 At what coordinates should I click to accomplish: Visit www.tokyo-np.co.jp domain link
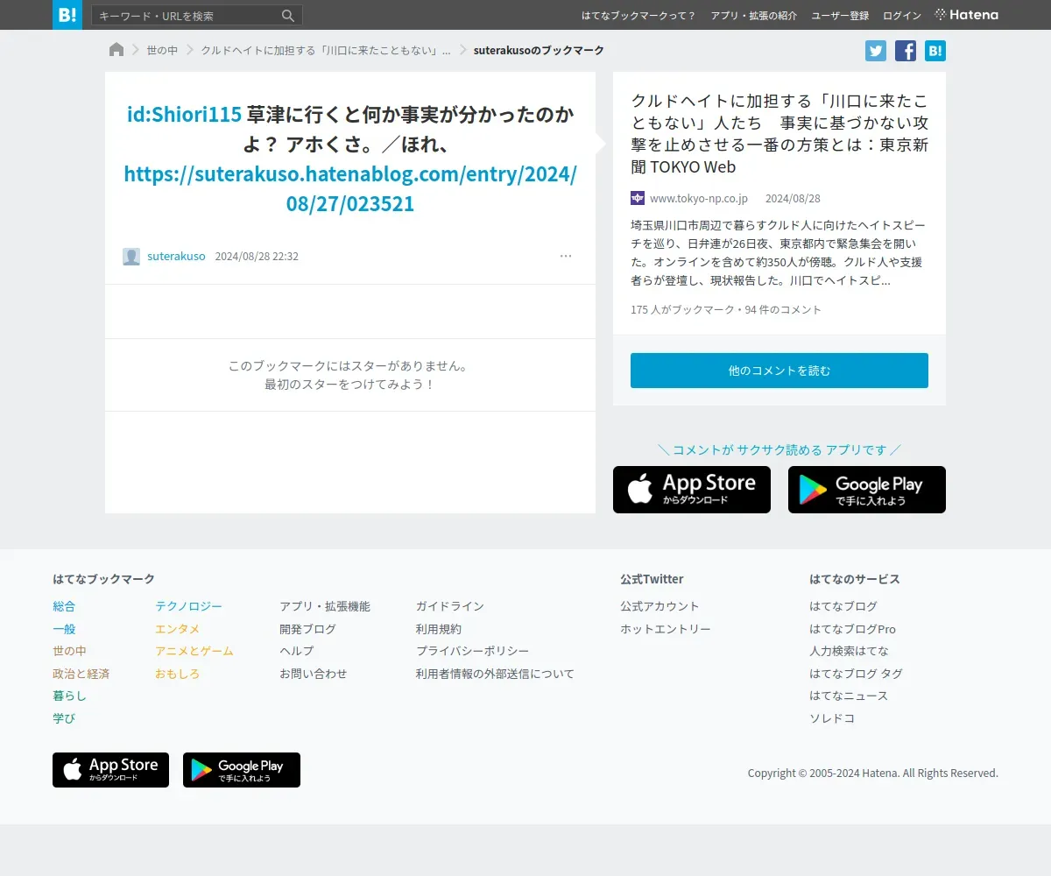pyautogui.click(x=699, y=199)
